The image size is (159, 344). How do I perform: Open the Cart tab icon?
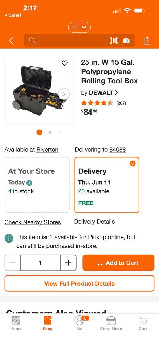[x=143, y=323]
